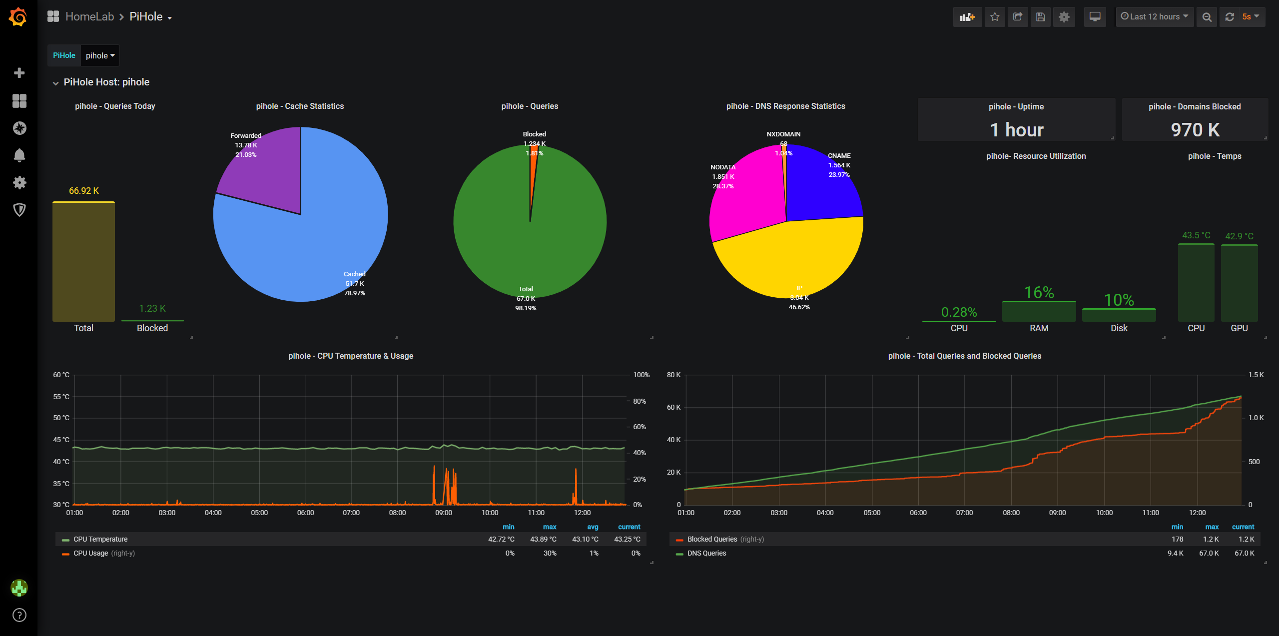Open the Grafana home via the logo icon
This screenshot has width=1279, height=636.
click(18, 16)
